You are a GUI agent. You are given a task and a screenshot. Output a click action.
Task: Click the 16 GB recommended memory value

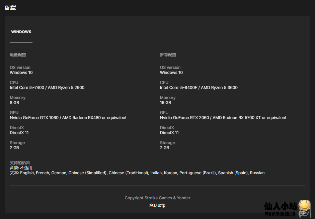coord(165,103)
